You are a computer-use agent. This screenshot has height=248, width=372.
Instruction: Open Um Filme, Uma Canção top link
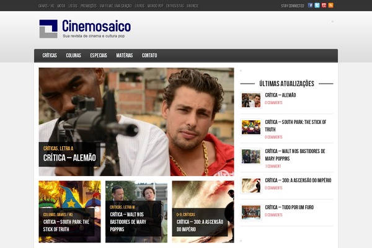point(115,6)
